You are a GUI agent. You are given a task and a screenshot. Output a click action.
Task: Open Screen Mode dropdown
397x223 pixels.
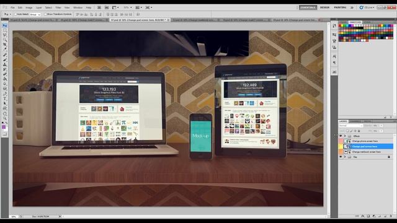pyautogui.click(x=149, y=7)
